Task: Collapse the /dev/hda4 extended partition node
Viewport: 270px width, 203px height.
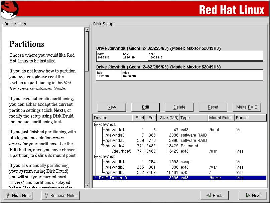Action: point(102,146)
